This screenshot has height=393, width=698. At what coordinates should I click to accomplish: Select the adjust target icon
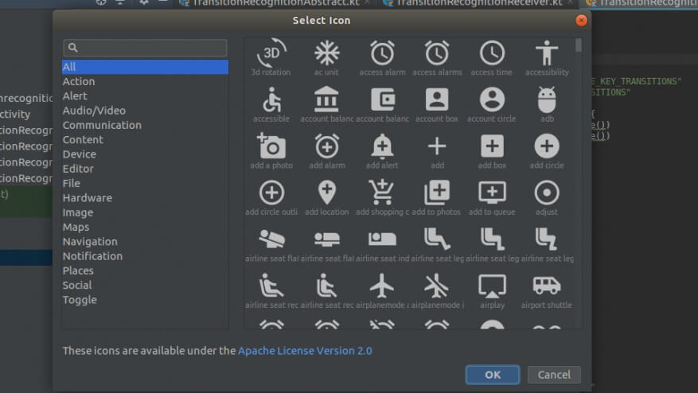coord(547,193)
